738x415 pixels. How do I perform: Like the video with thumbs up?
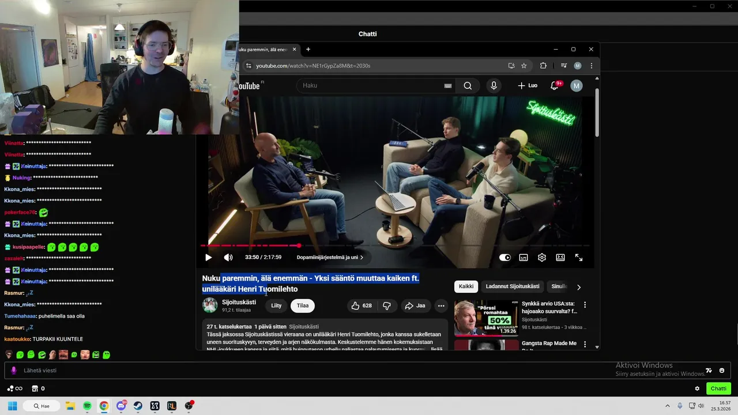pos(362,306)
